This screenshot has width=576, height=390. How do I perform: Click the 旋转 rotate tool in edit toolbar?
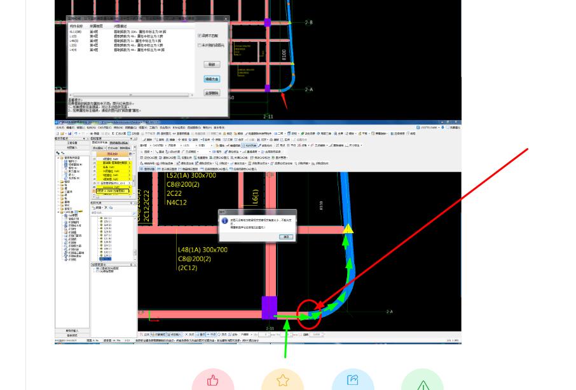click(x=193, y=140)
